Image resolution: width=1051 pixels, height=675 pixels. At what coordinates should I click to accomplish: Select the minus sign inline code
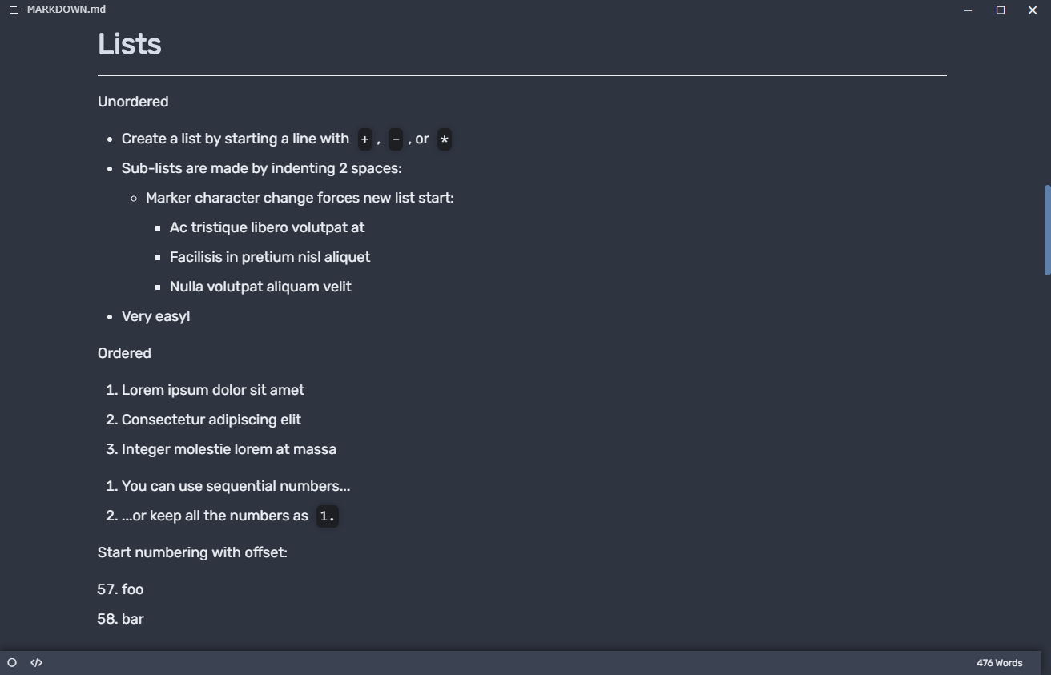point(396,139)
